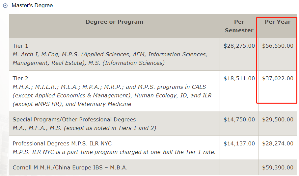Viewport: 299px width, 176px height.
Task: Click the Per Year column header
Action: (278, 22)
